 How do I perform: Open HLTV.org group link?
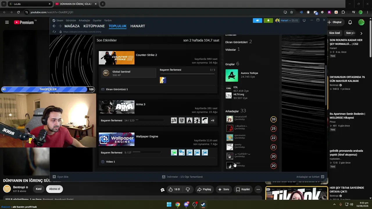(239, 94)
